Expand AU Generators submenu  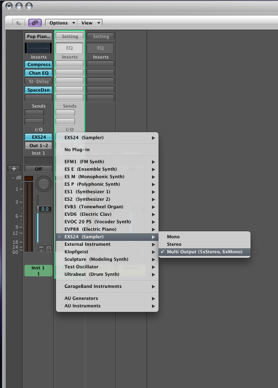pyautogui.click(x=107, y=298)
